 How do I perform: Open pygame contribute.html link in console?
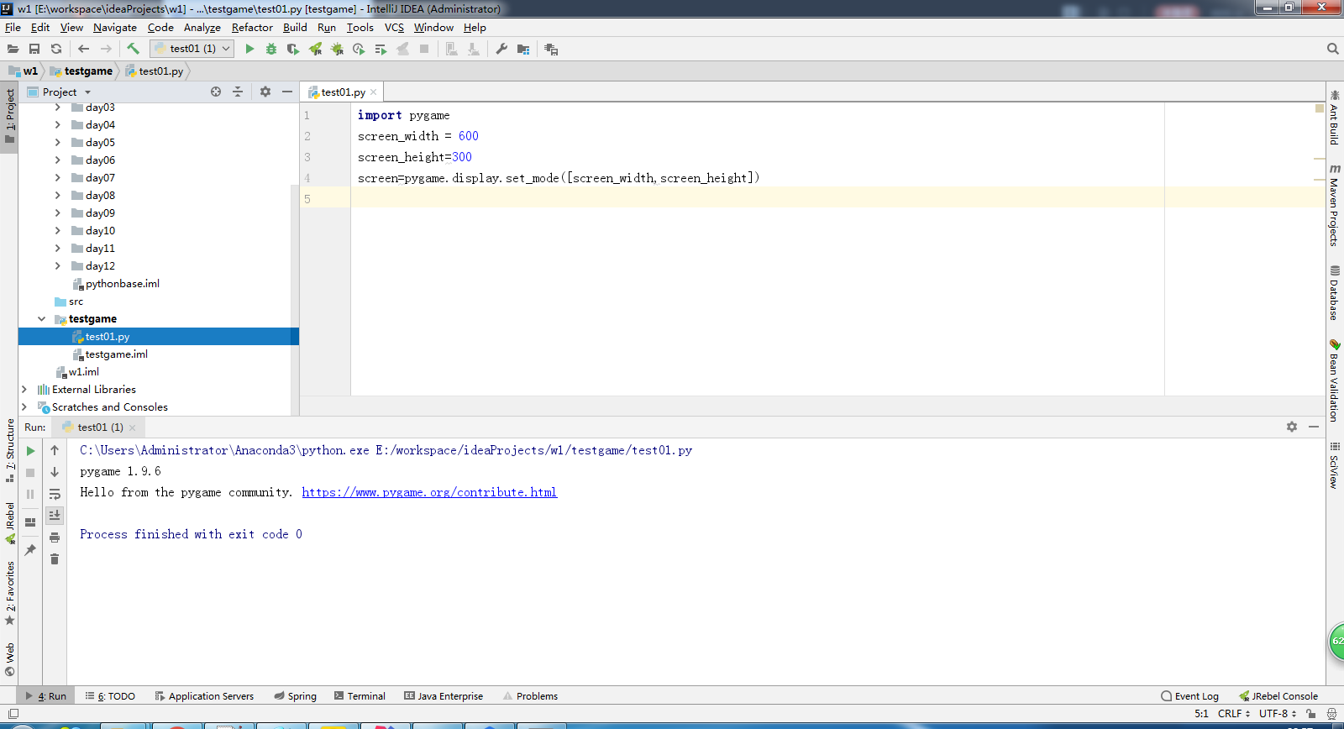429,493
